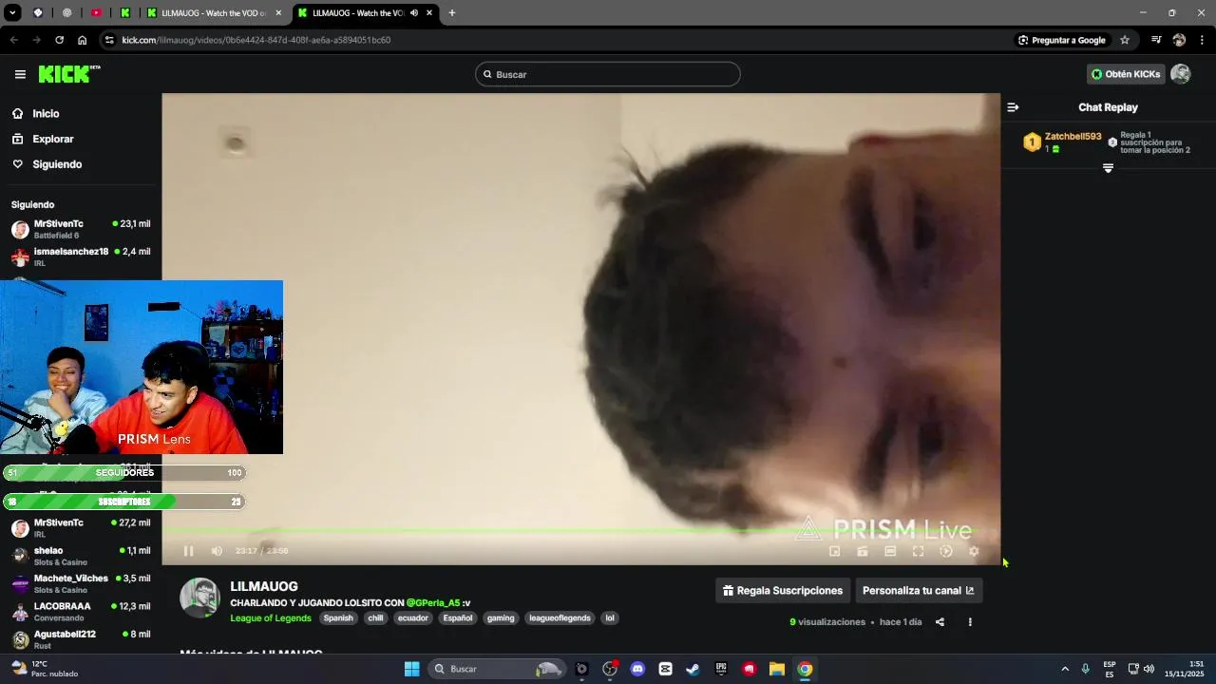Viewport: 1216px width, 684px height.
Task: Bookmark this page with star
Action: pos(1125,40)
